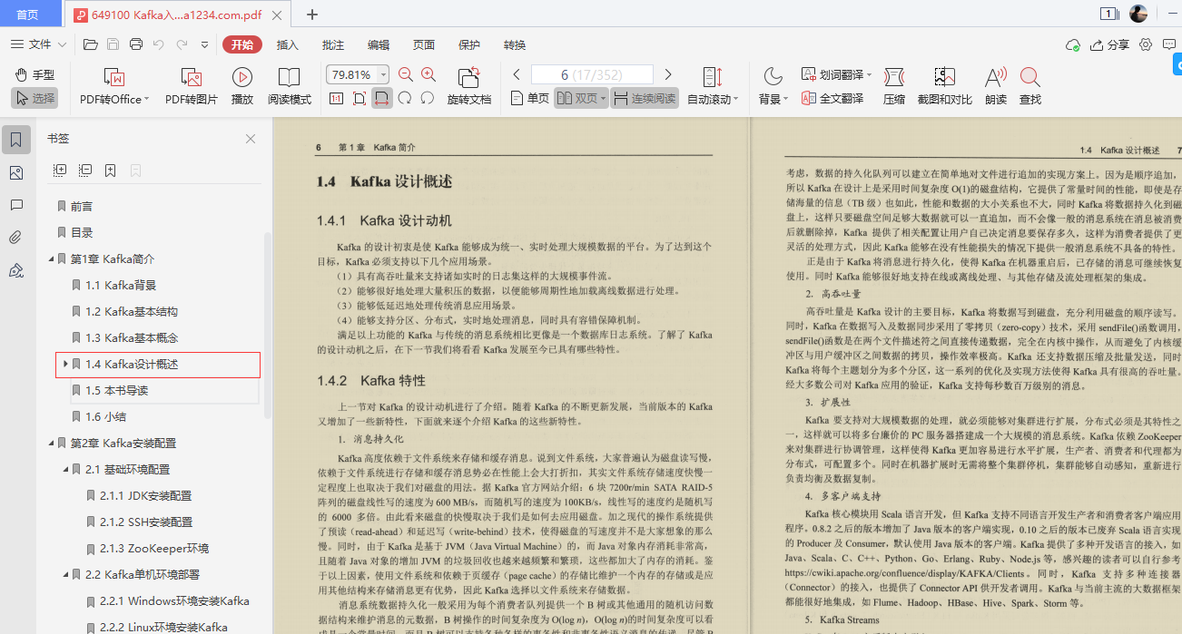Switch to 选择 selection tool

[x=34, y=98]
